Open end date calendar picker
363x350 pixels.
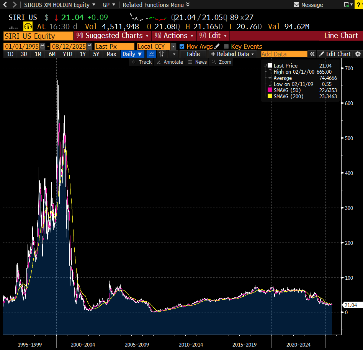click(89, 46)
